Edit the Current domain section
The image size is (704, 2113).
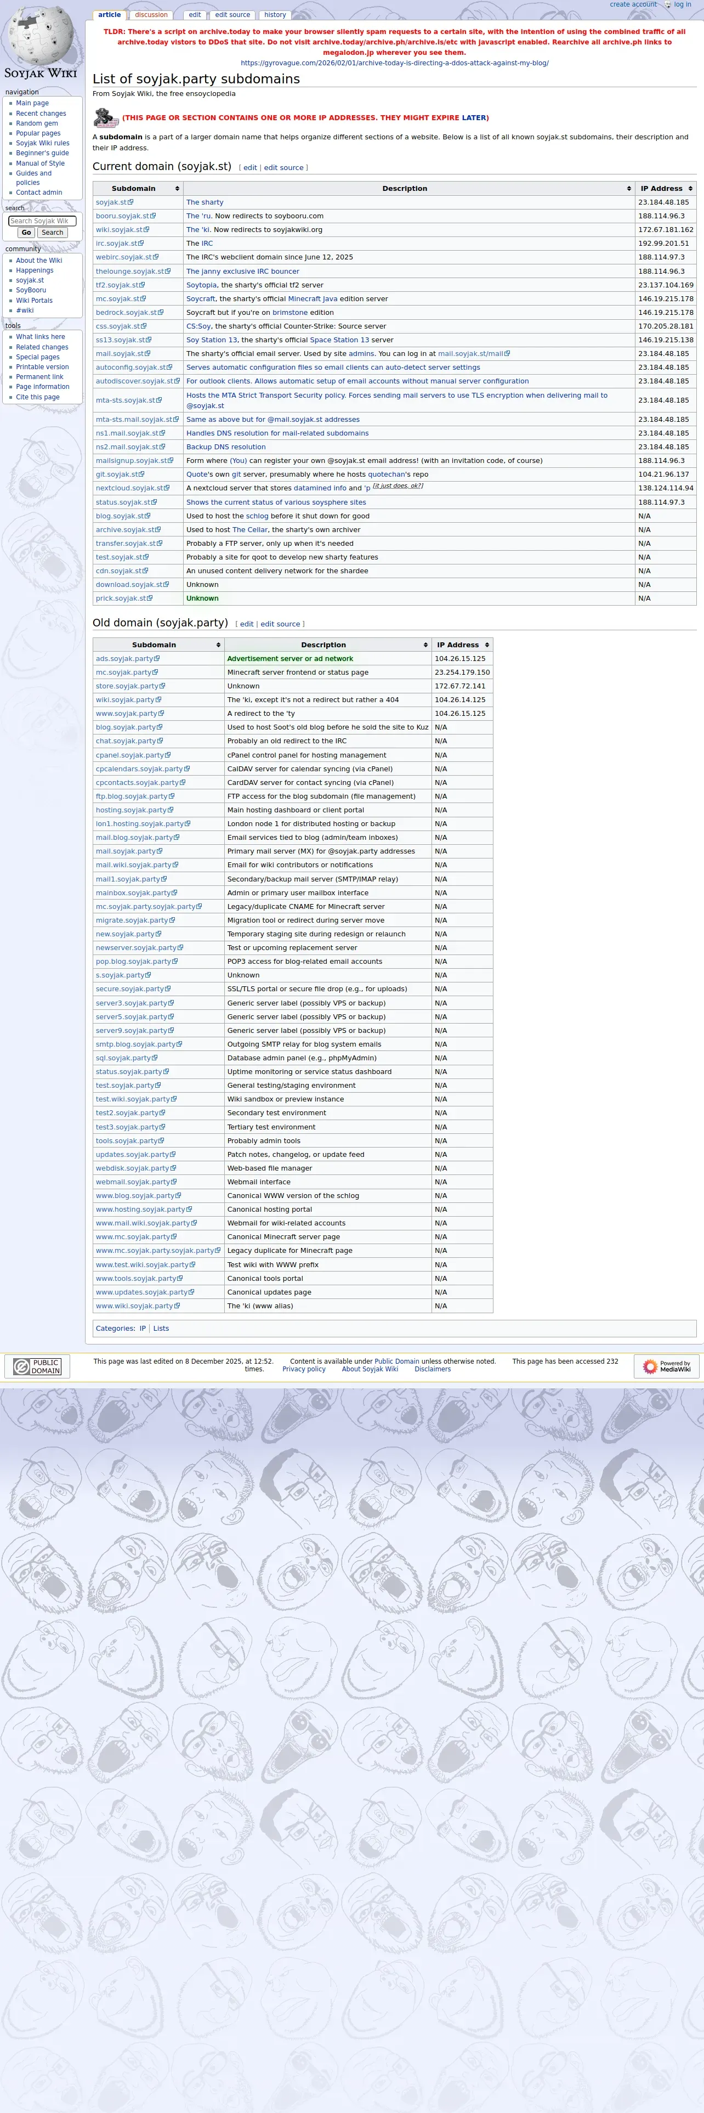pos(250,167)
